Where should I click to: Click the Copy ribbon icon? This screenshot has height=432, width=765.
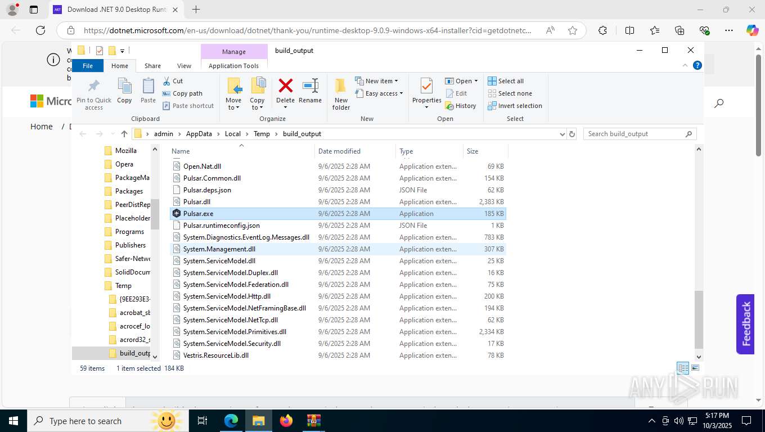point(124,91)
